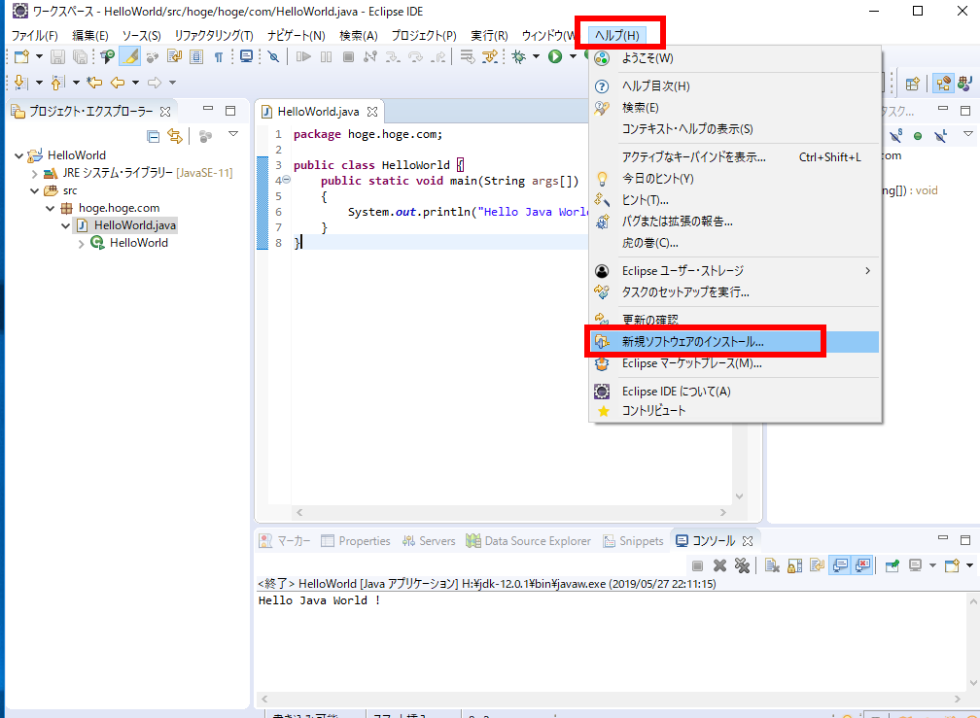Toggle Mark Occurrences highlighter
Viewport: 980px width, 718px height.
click(130, 56)
